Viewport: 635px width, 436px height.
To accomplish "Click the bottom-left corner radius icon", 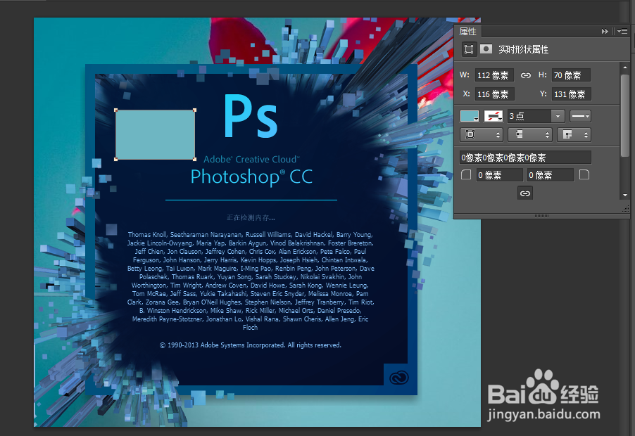I will [x=466, y=174].
